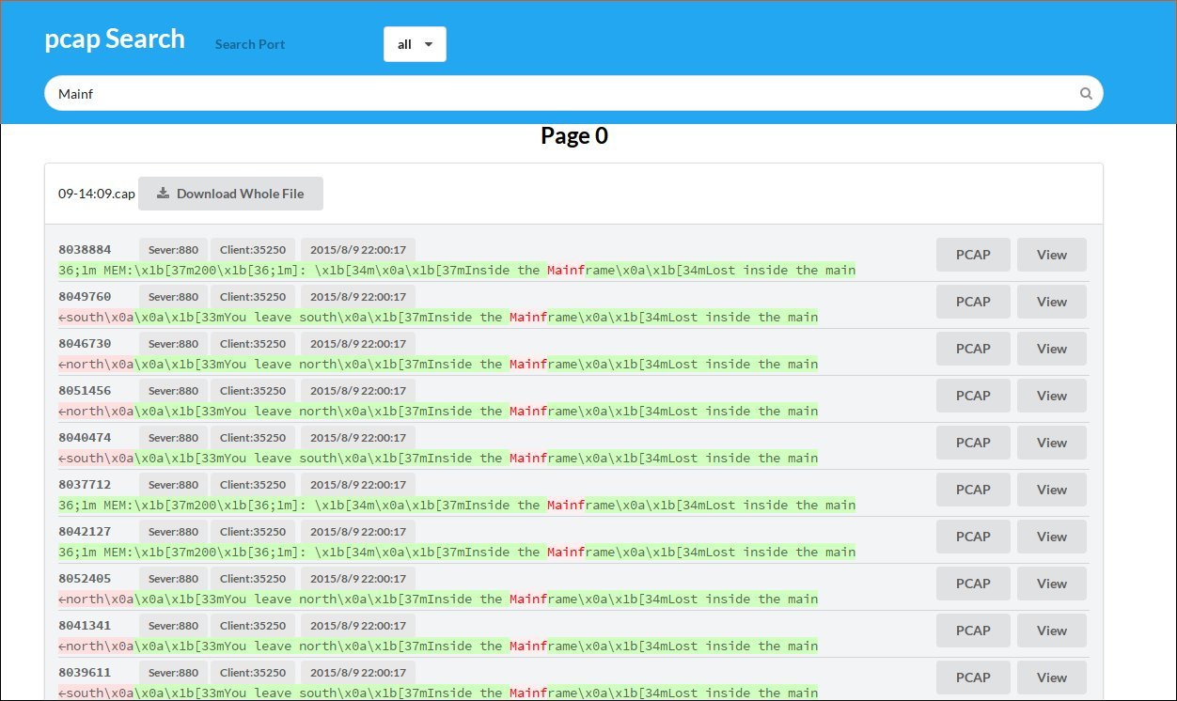
Task: View packet 8037712
Action: [x=1052, y=490]
